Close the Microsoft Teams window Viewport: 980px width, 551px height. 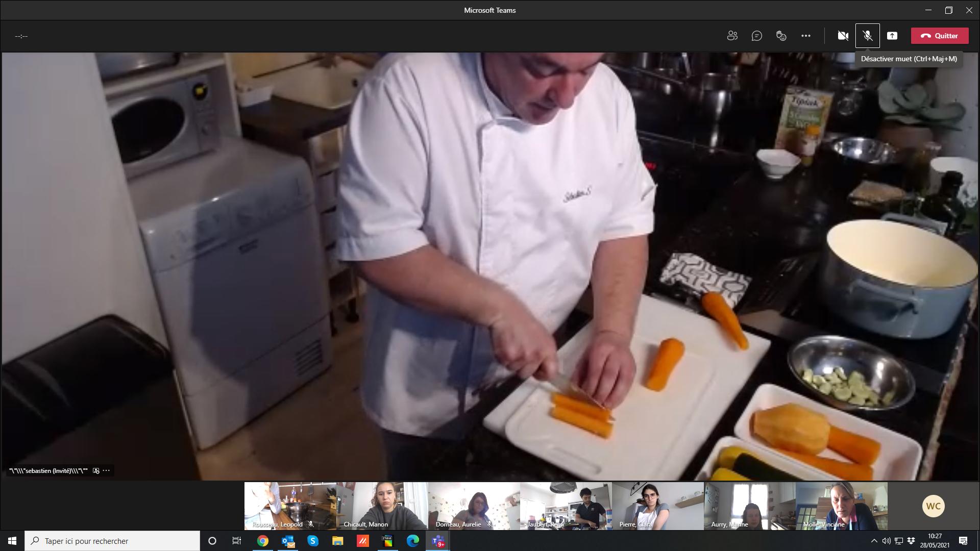tap(969, 10)
